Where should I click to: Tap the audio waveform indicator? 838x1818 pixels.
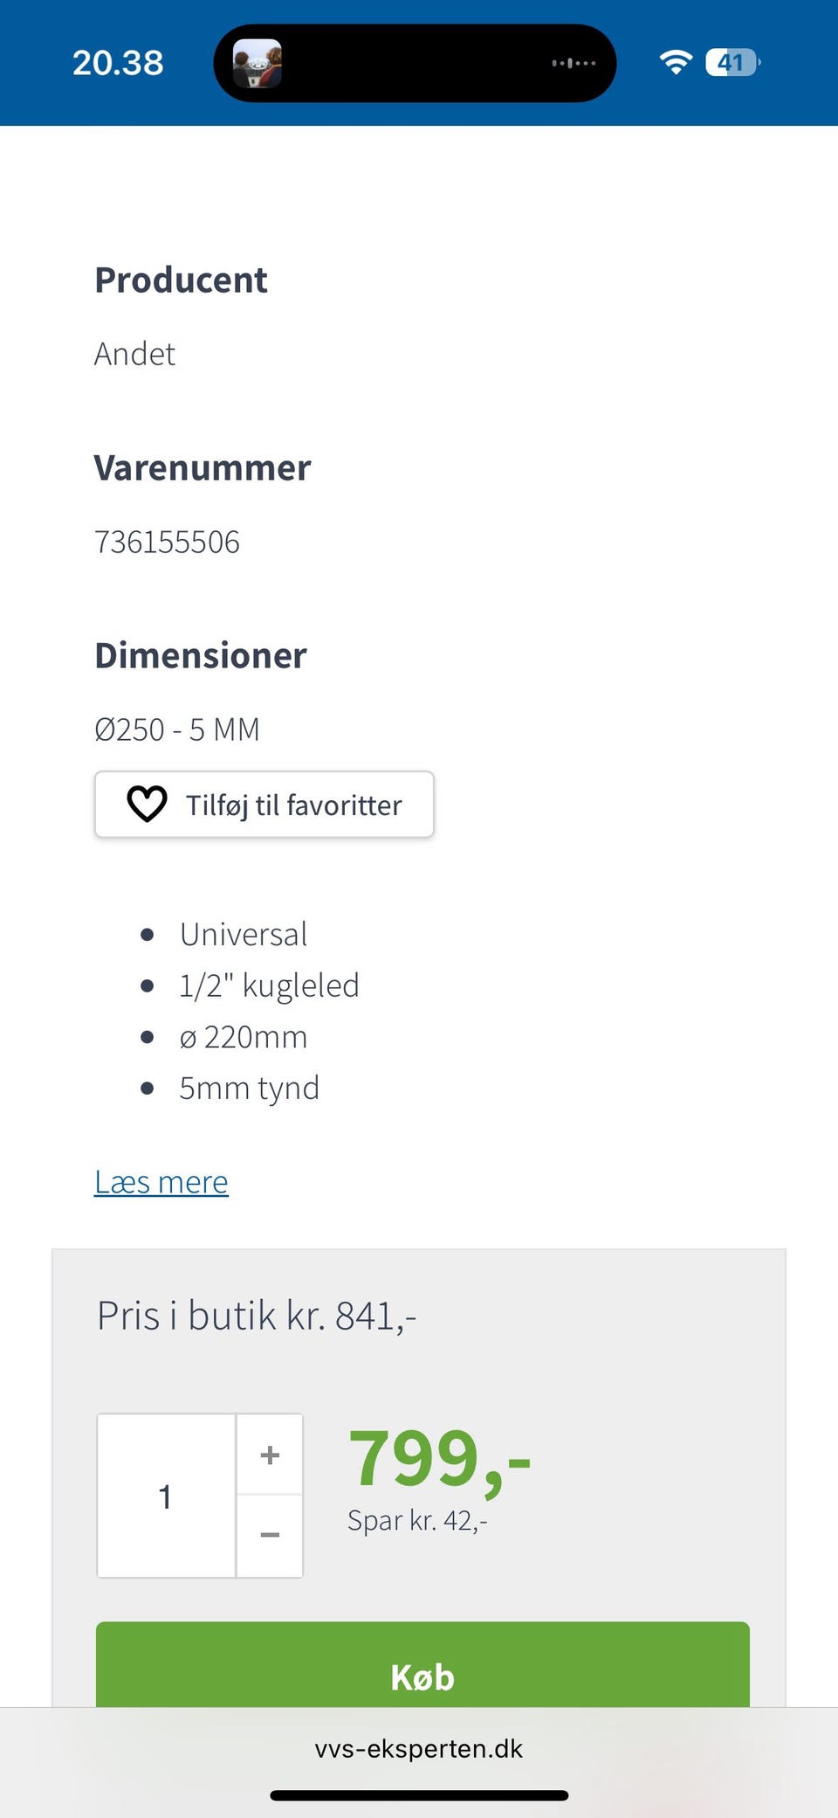(574, 63)
